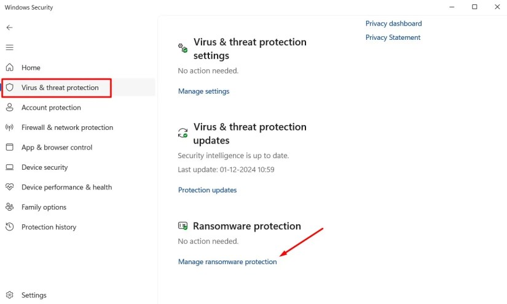Image resolution: width=507 pixels, height=304 pixels.
Task: Open Manage ransomware protection link
Action: (x=227, y=262)
